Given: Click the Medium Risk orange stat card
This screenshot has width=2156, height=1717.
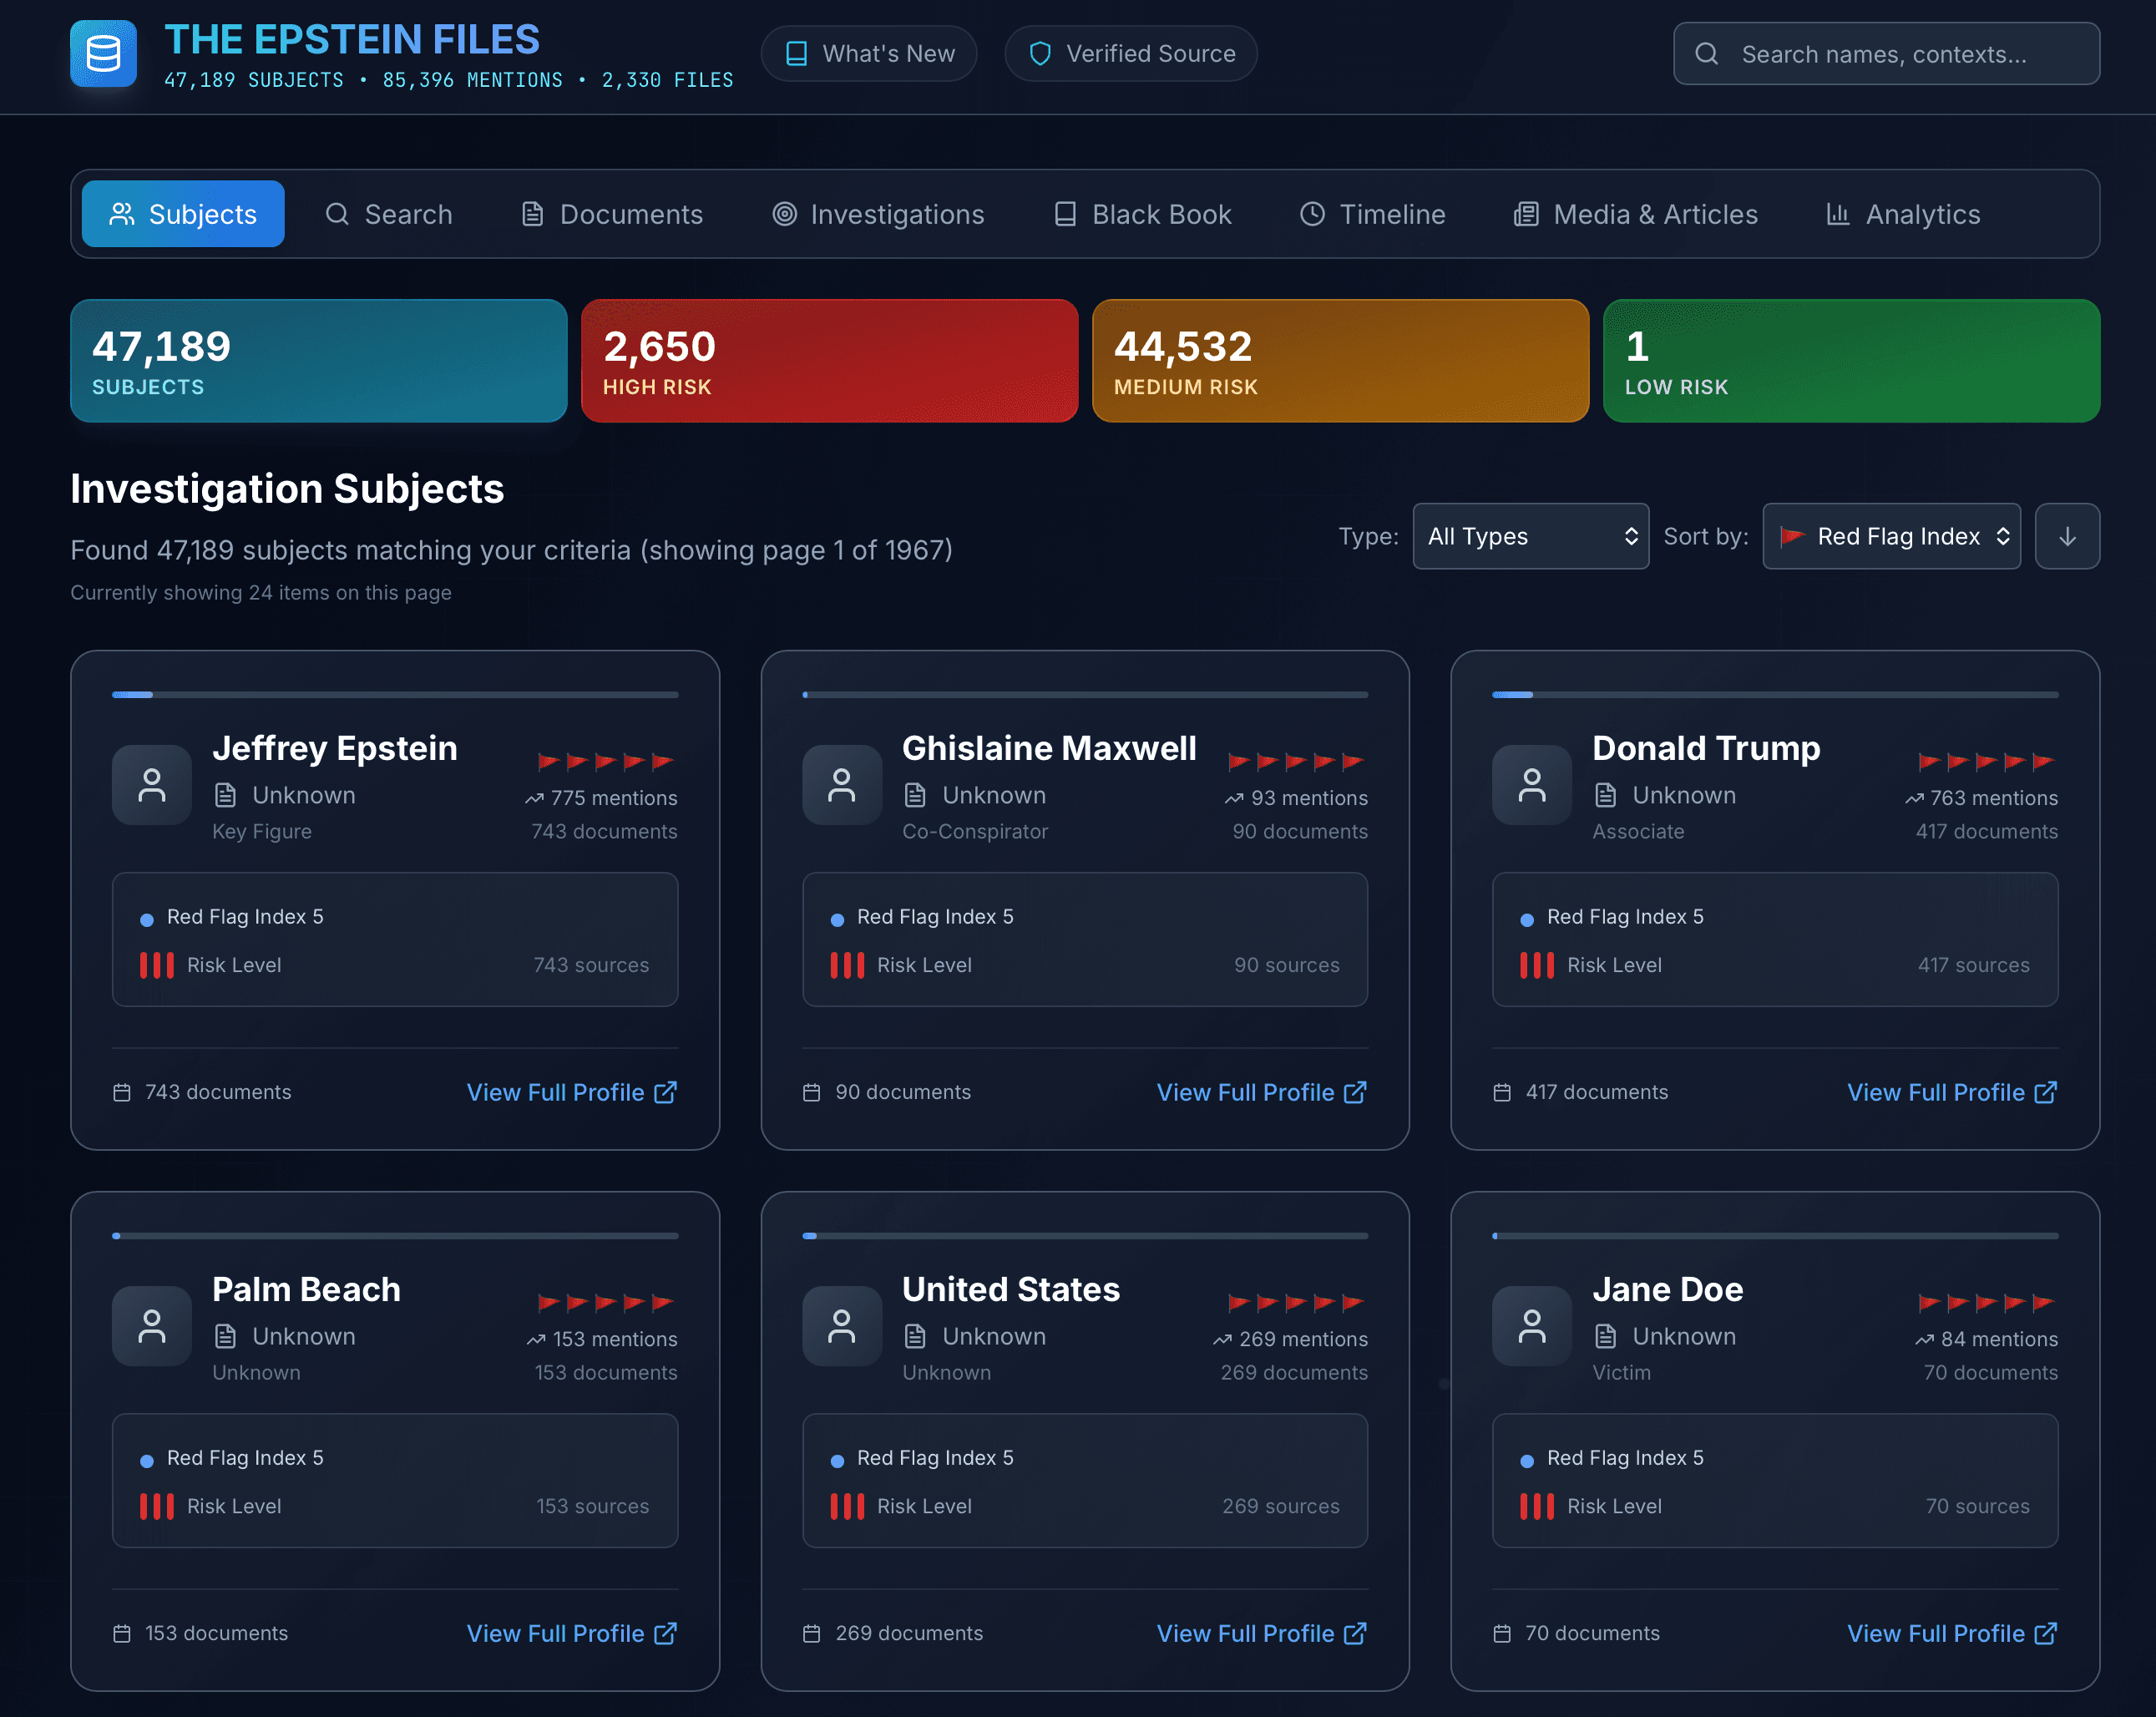Looking at the screenshot, I should coord(1340,361).
